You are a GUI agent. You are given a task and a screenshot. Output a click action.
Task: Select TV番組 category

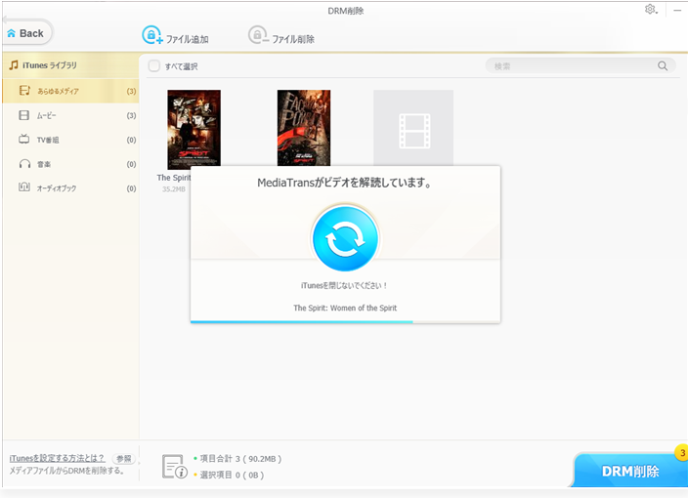(70, 140)
